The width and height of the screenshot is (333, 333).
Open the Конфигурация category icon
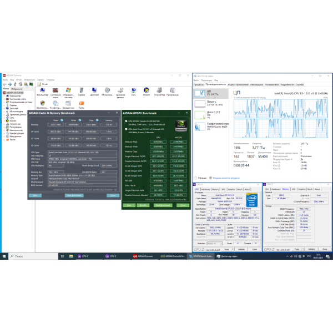56,105
